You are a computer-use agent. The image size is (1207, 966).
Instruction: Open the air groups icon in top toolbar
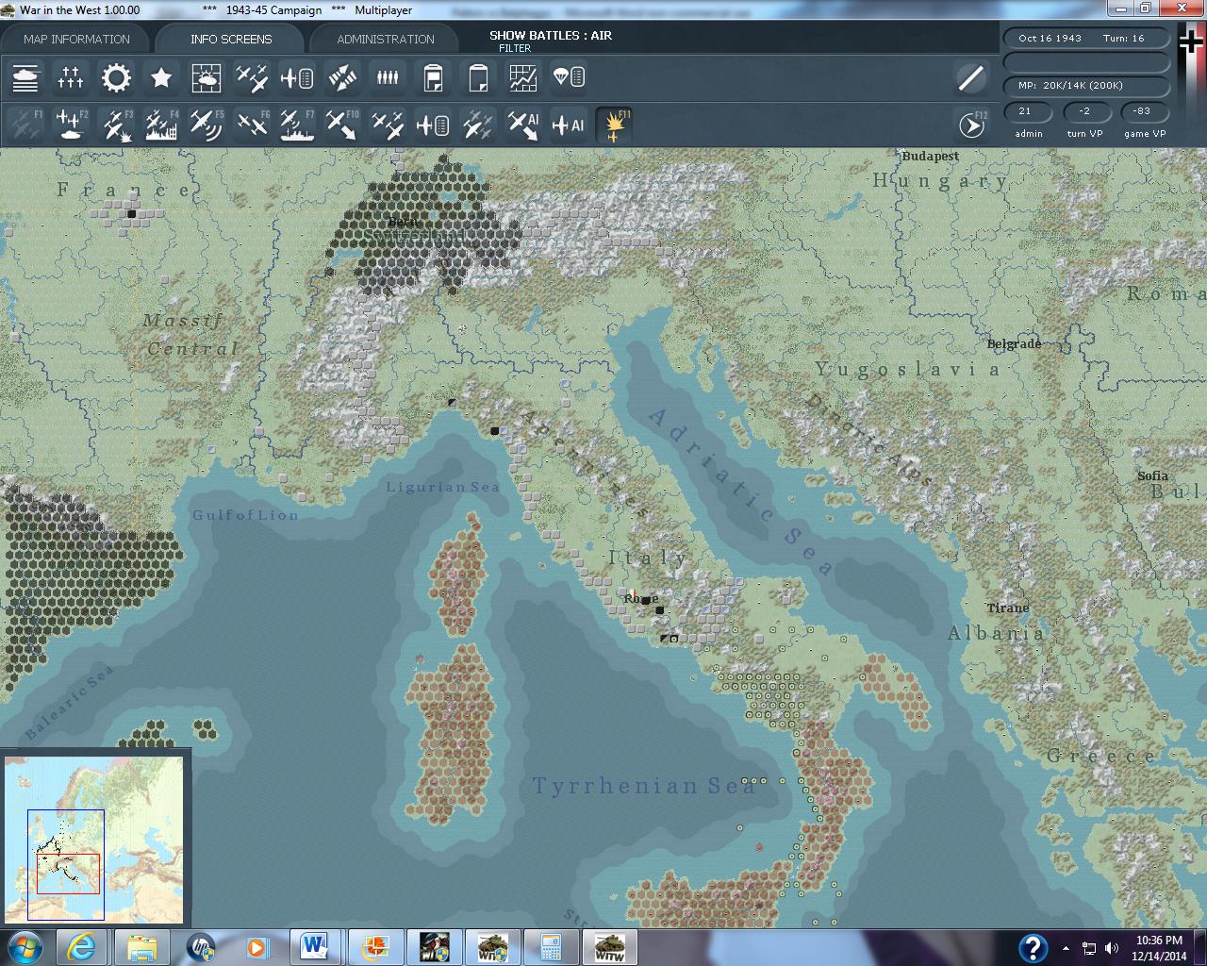(x=252, y=77)
